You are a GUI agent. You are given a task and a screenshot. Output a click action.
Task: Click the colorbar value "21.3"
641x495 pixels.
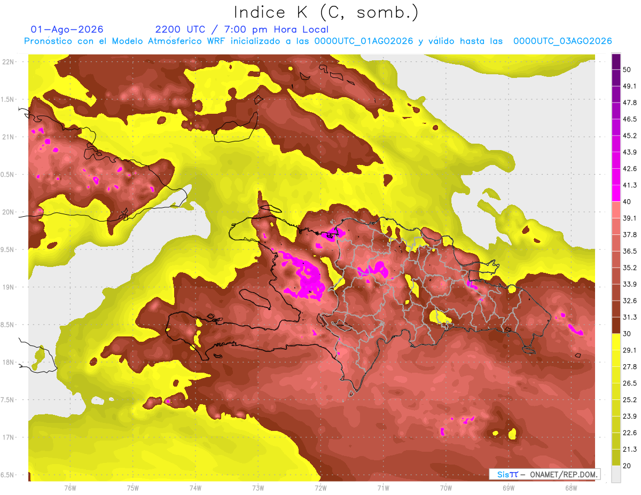[x=630, y=449]
